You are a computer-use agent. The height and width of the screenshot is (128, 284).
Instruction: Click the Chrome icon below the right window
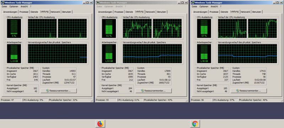195,124
